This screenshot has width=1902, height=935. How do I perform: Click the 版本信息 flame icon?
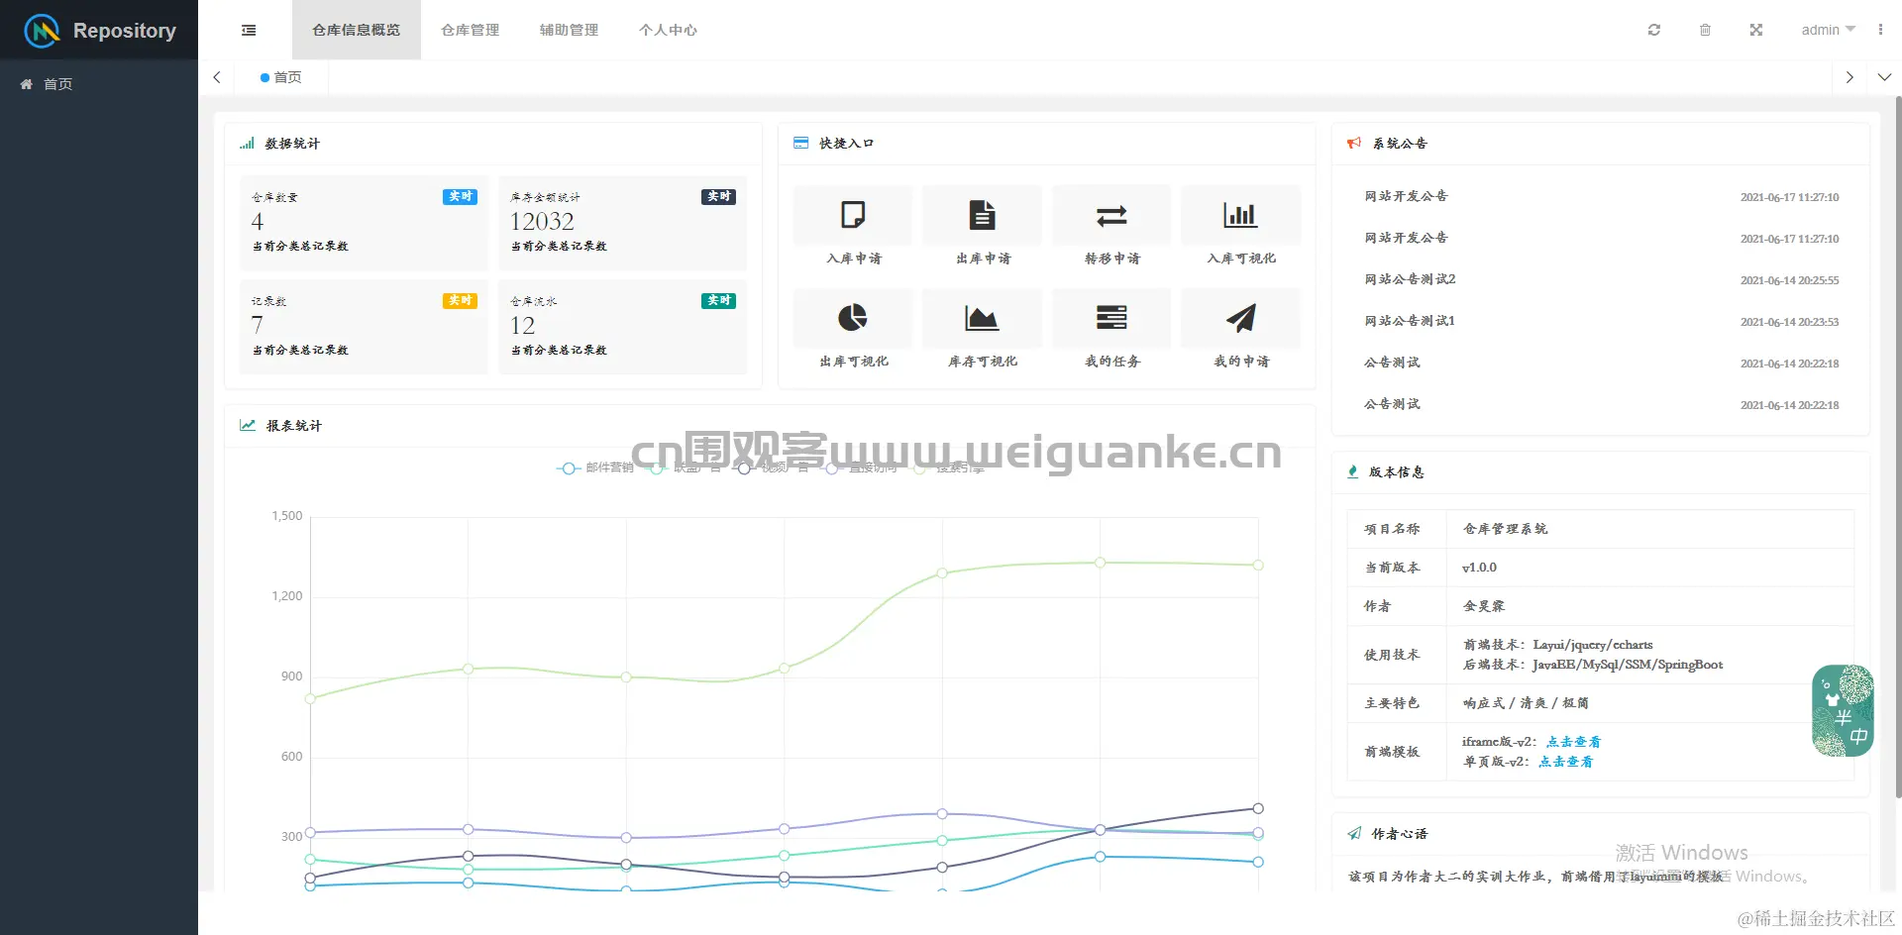point(1353,471)
